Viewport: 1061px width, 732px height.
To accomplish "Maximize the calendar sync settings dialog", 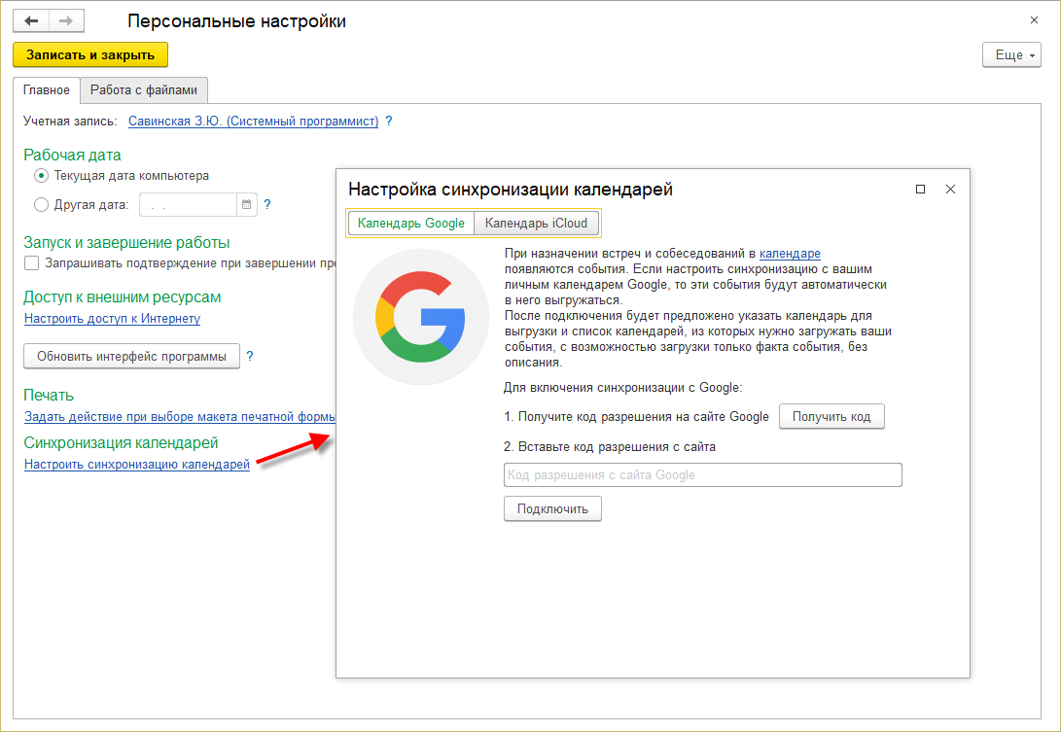I will tap(920, 190).
